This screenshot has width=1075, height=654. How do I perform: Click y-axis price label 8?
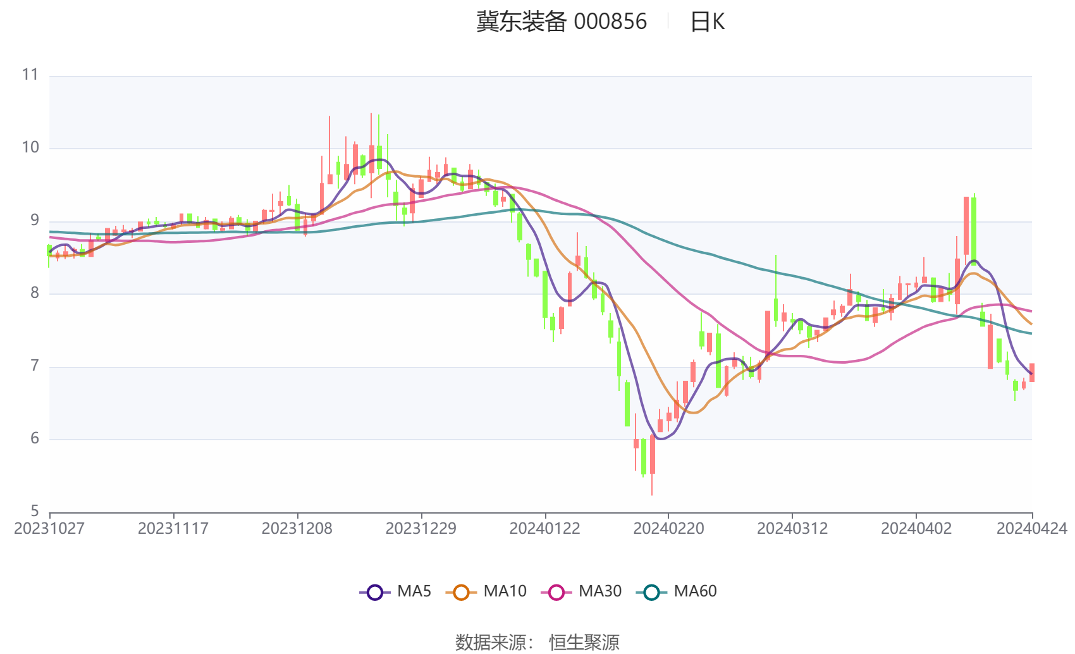[35, 293]
